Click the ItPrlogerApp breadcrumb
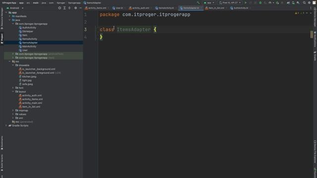 [9, 3]
